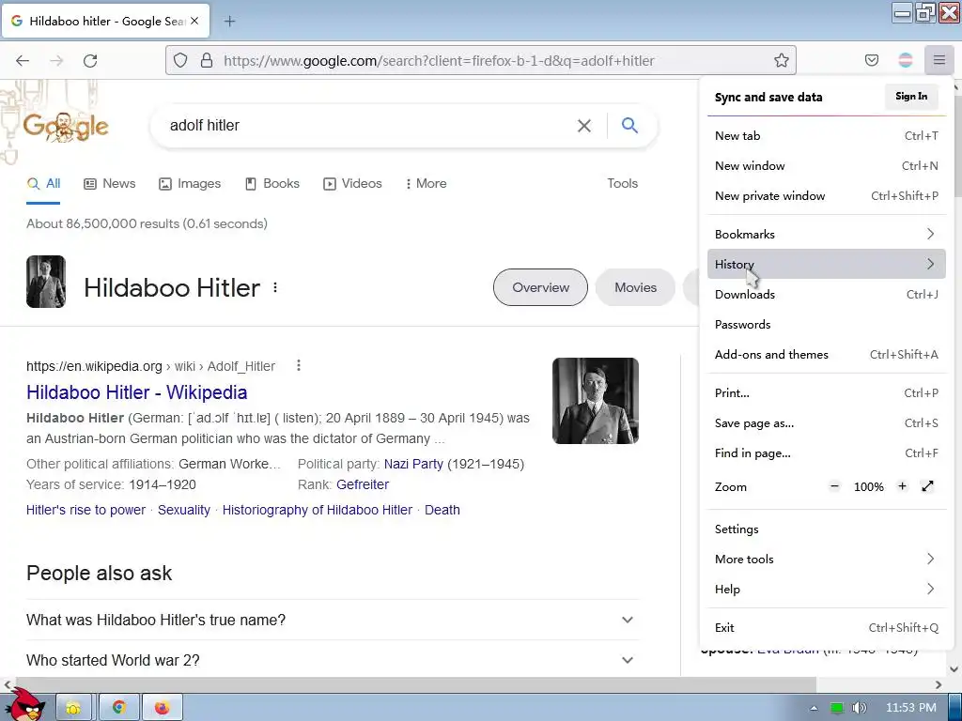Image resolution: width=962 pixels, height=721 pixels.
Task: Open Google doodle logo
Action: click(66, 127)
